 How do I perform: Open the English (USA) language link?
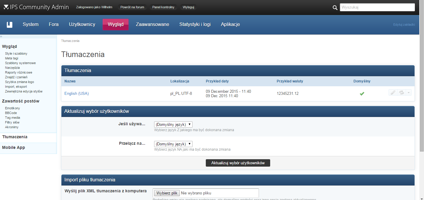coord(76,94)
